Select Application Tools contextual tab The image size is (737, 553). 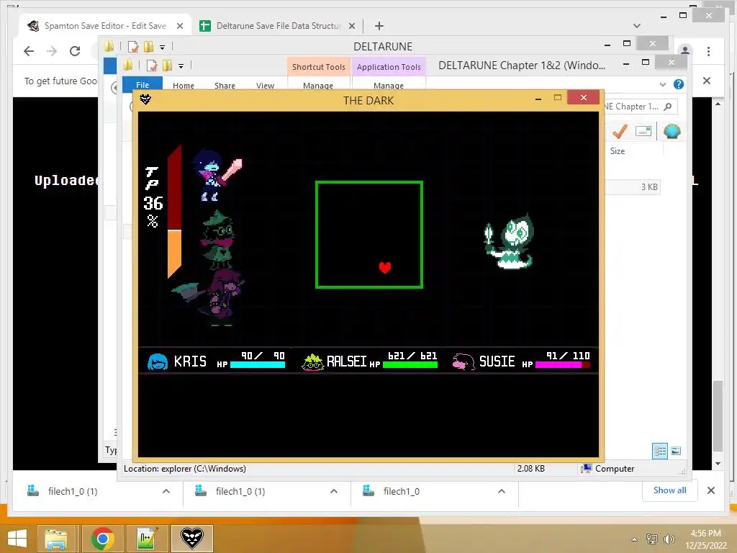coord(389,67)
